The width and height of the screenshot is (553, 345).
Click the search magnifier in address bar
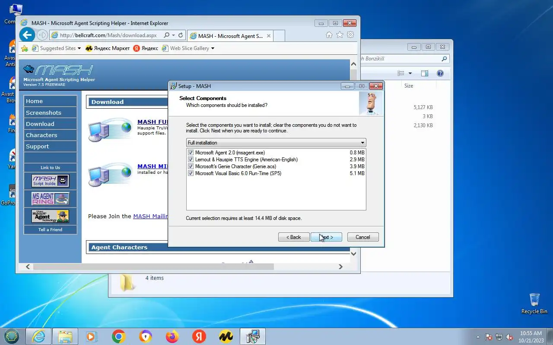point(167,35)
